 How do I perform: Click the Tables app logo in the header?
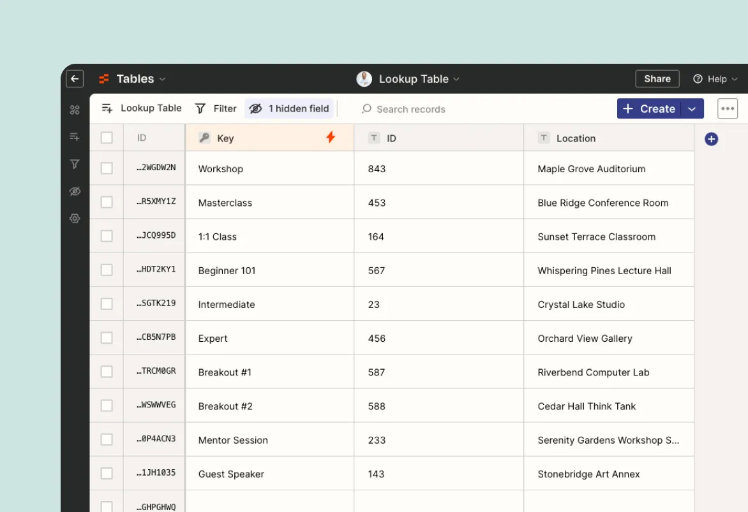tap(104, 78)
